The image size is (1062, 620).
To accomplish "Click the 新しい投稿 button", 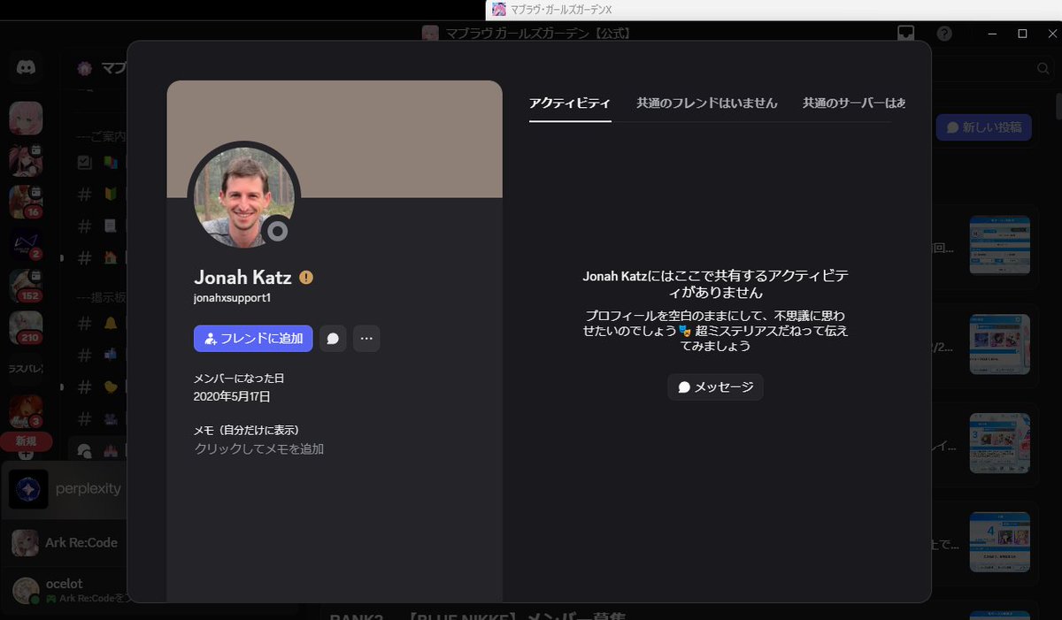I will tap(983, 126).
